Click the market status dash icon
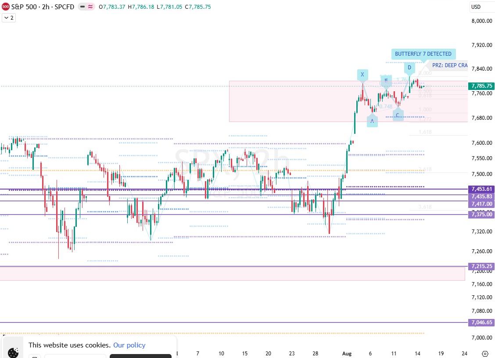The height and width of the screenshot is (358, 495). point(82,7)
